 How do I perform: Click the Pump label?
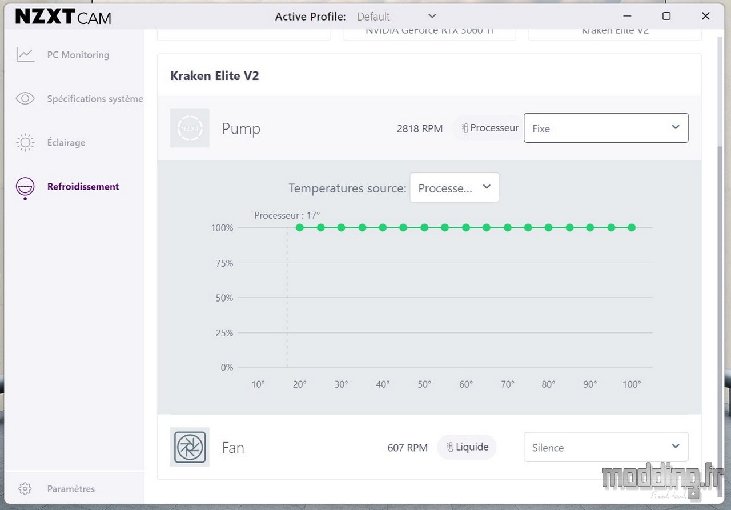[x=241, y=128]
